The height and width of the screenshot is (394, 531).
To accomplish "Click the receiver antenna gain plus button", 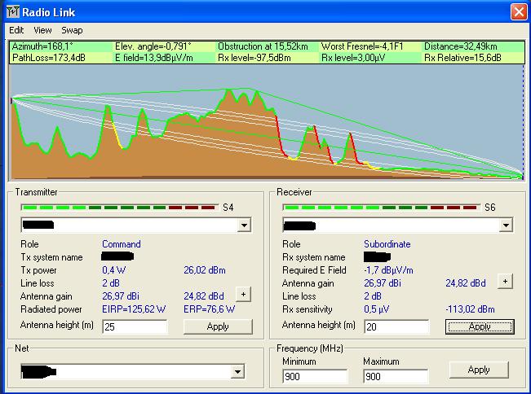I will tap(505, 281).
